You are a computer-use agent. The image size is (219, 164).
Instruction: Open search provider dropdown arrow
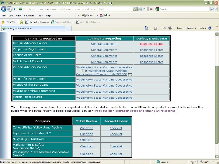216,9
